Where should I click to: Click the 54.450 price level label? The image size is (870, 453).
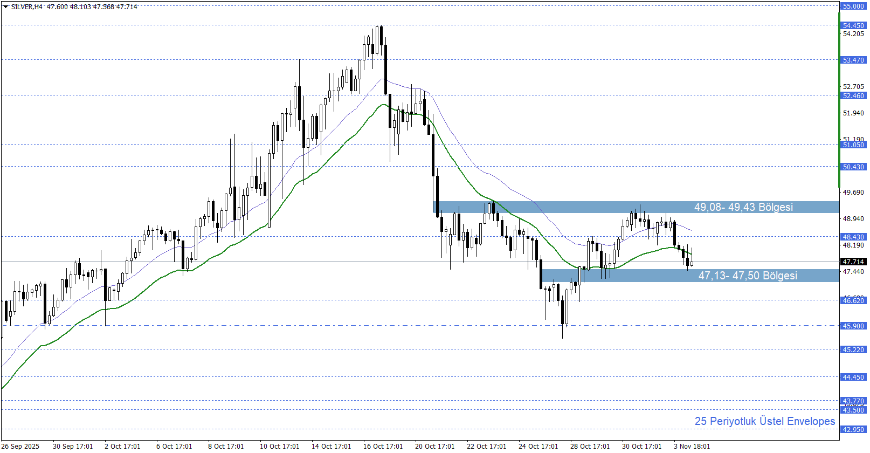(853, 25)
